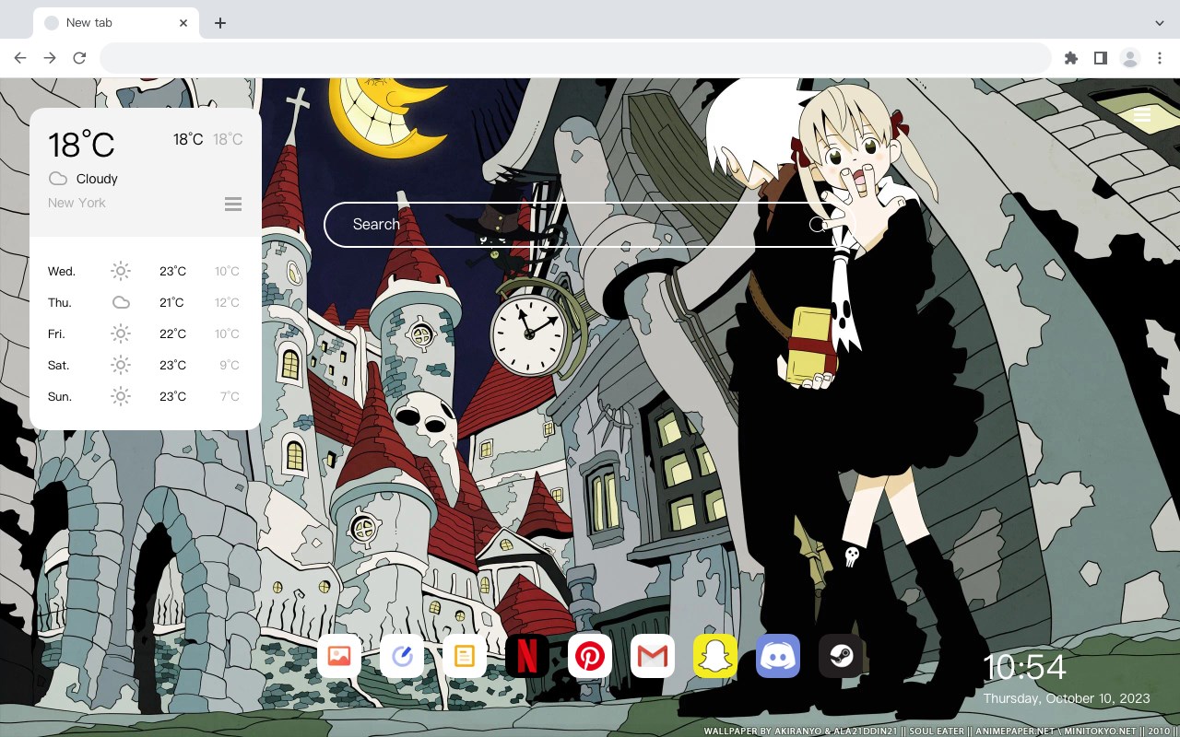Open the Steam shortcut
The height and width of the screenshot is (737, 1180).
(x=841, y=656)
